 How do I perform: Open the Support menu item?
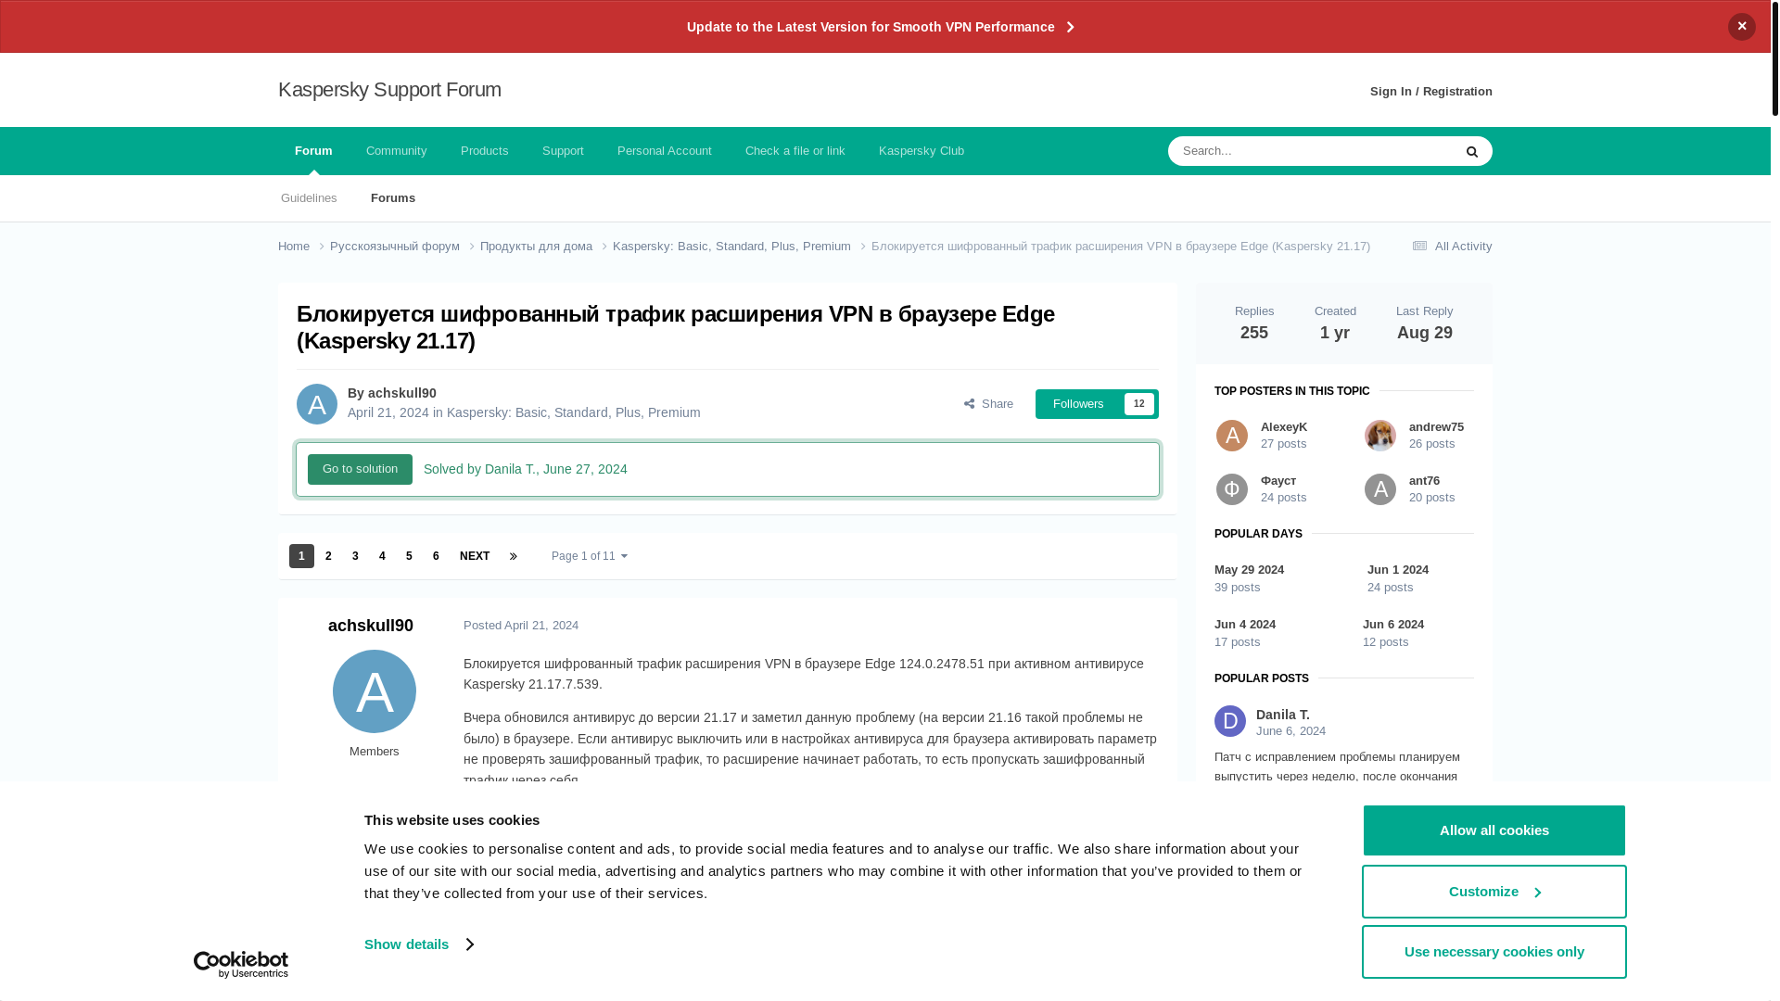click(x=563, y=151)
